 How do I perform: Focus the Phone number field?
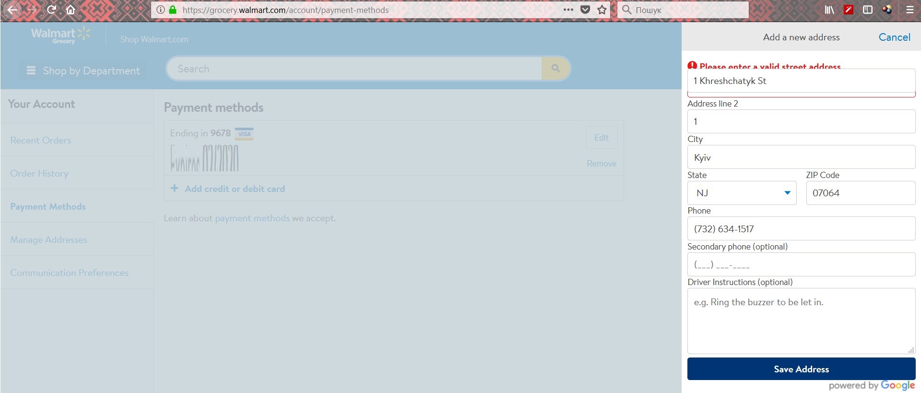801,229
